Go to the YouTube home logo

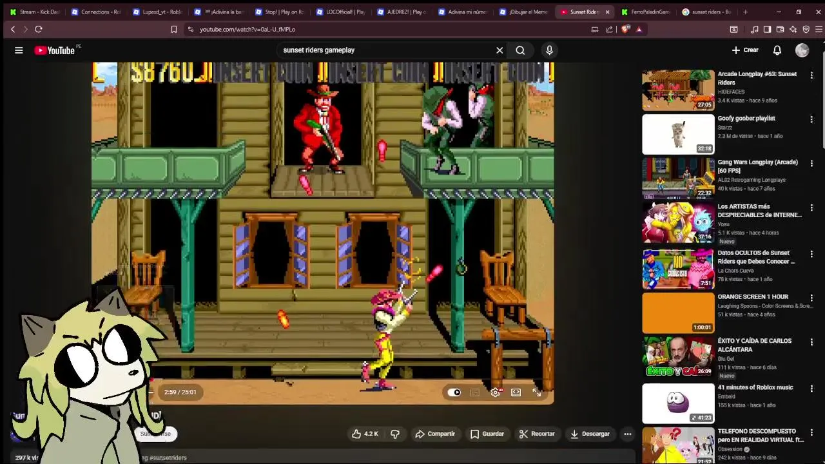[55, 50]
